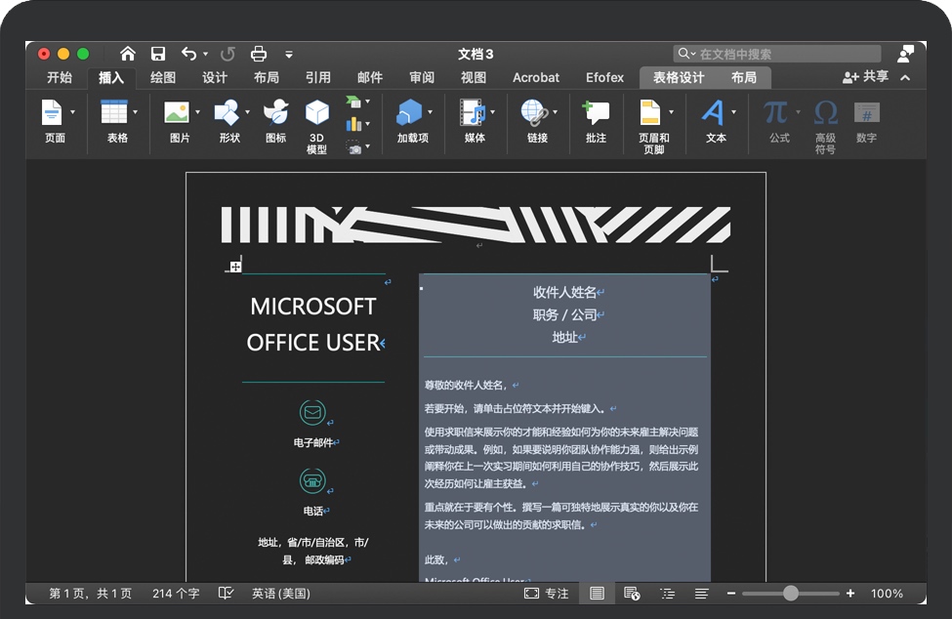Image resolution: width=952 pixels, height=619 pixels.
Task: Expand the 表格 table dropdown
Action: click(x=135, y=113)
